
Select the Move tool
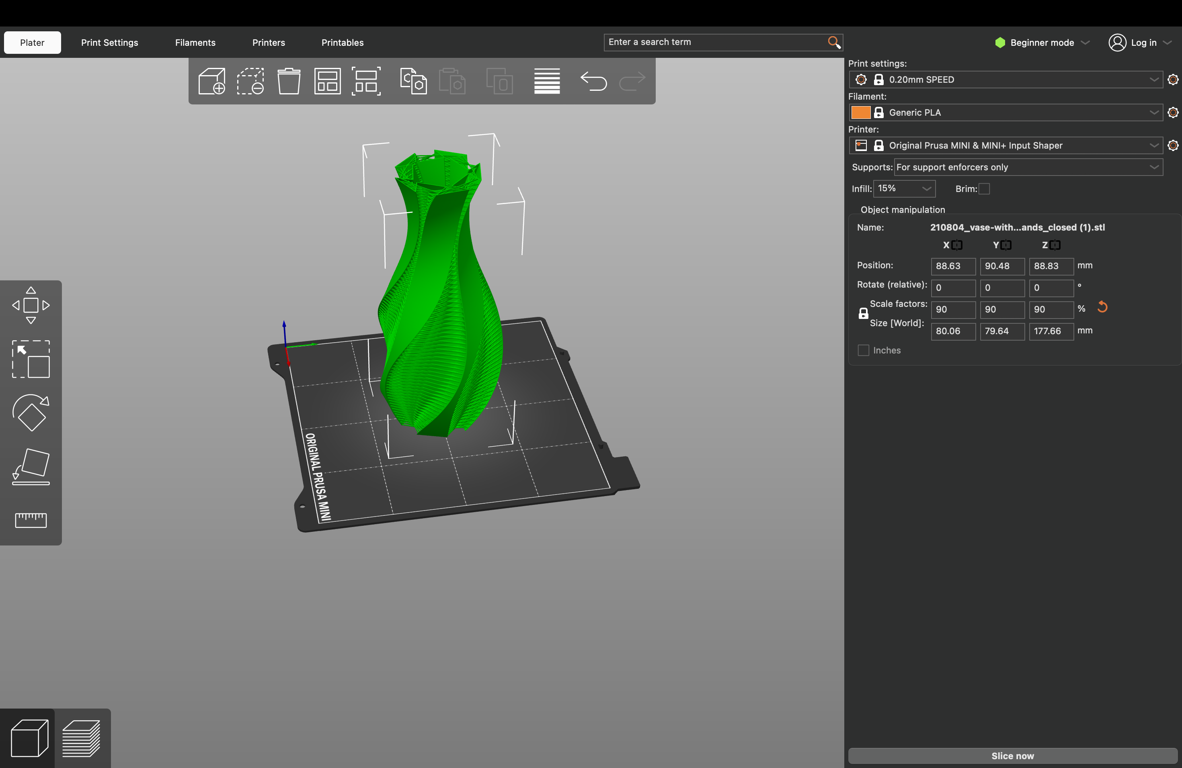click(31, 304)
